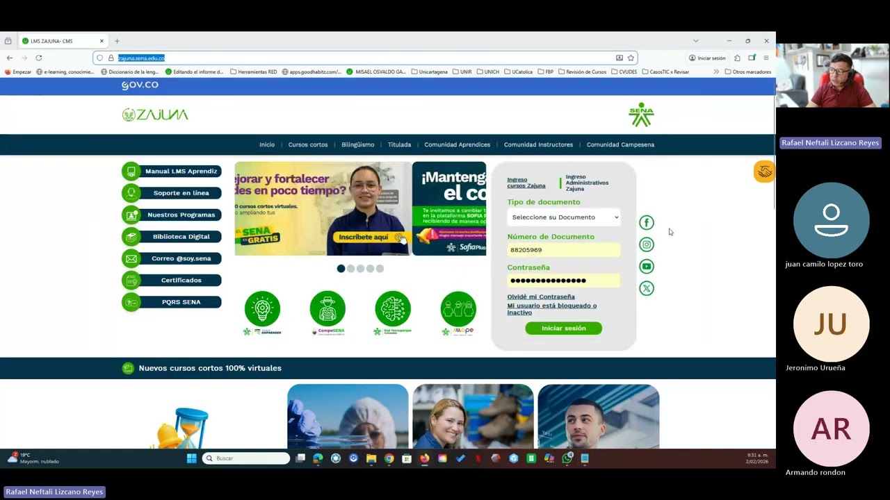Select the second carousel dot
The image size is (890, 500).
350,269
